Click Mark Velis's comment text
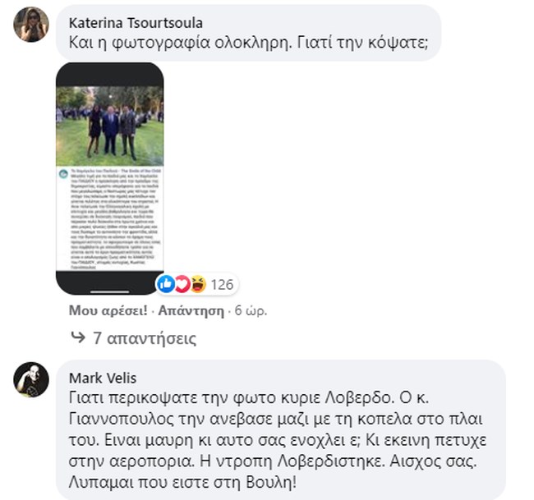Viewport: 534px width, 500px height. point(278,440)
